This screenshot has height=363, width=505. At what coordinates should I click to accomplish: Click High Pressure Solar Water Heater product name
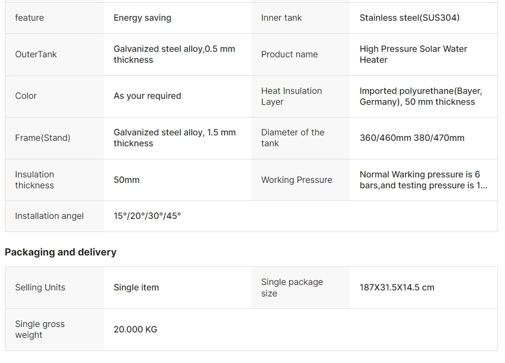(x=413, y=55)
